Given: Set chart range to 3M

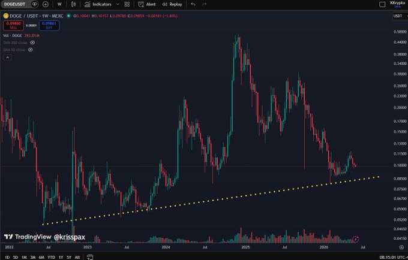Looking at the screenshot, I should (x=32, y=257).
